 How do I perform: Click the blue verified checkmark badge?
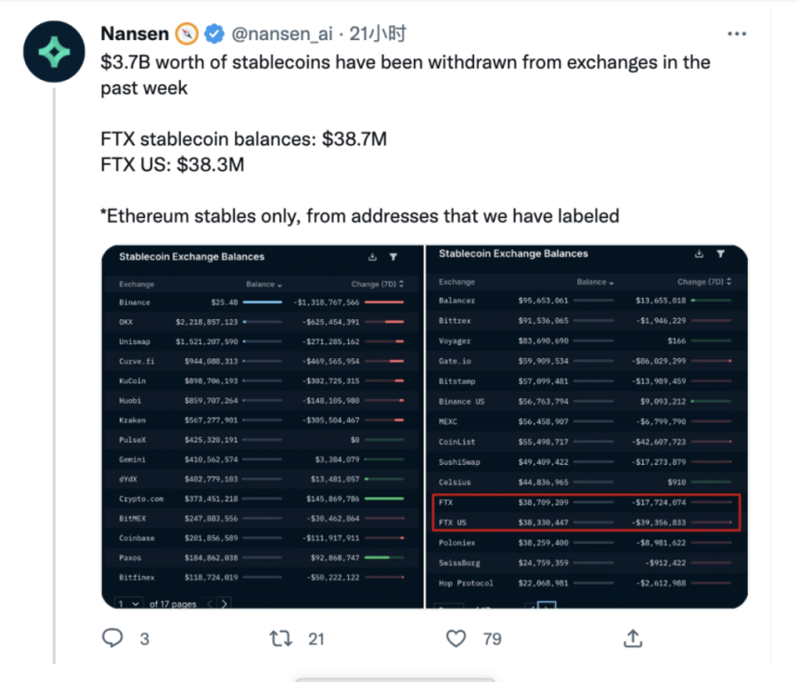coord(213,33)
